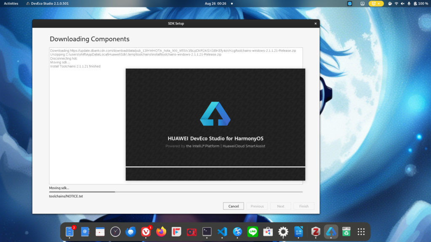Image resolution: width=431 pixels, height=242 pixels.
Task: Open Thunderbird mail from the dock
Action: point(130,231)
